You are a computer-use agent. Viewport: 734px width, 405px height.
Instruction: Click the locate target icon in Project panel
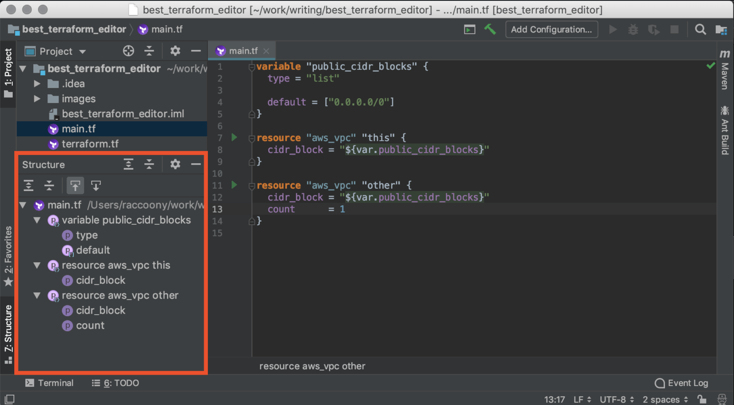tap(128, 51)
